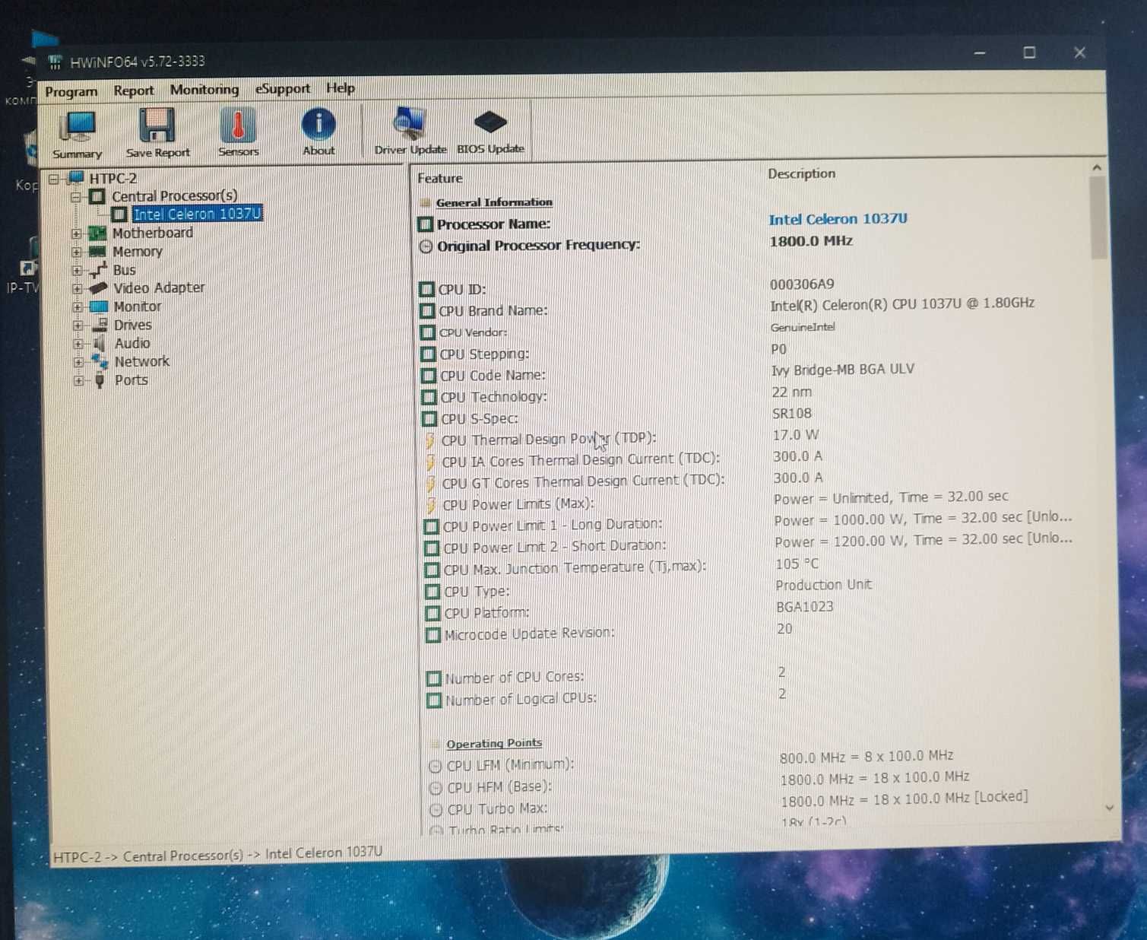The height and width of the screenshot is (940, 1147).
Task: Expand the Motherboard node
Action: [x=76, y=234]
